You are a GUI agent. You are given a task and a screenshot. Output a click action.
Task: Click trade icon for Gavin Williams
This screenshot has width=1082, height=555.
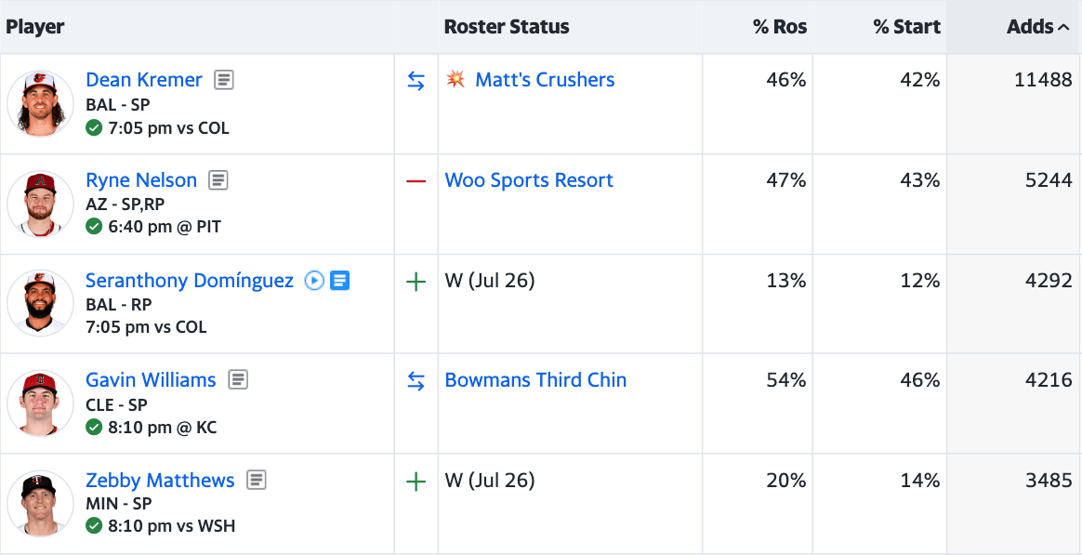(x=416, y=381)
